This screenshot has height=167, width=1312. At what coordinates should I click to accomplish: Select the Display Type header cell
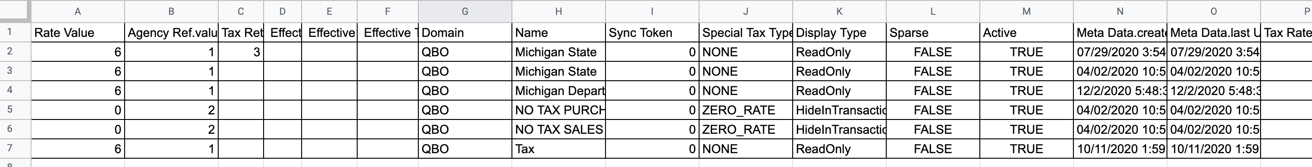coord(839,33)
